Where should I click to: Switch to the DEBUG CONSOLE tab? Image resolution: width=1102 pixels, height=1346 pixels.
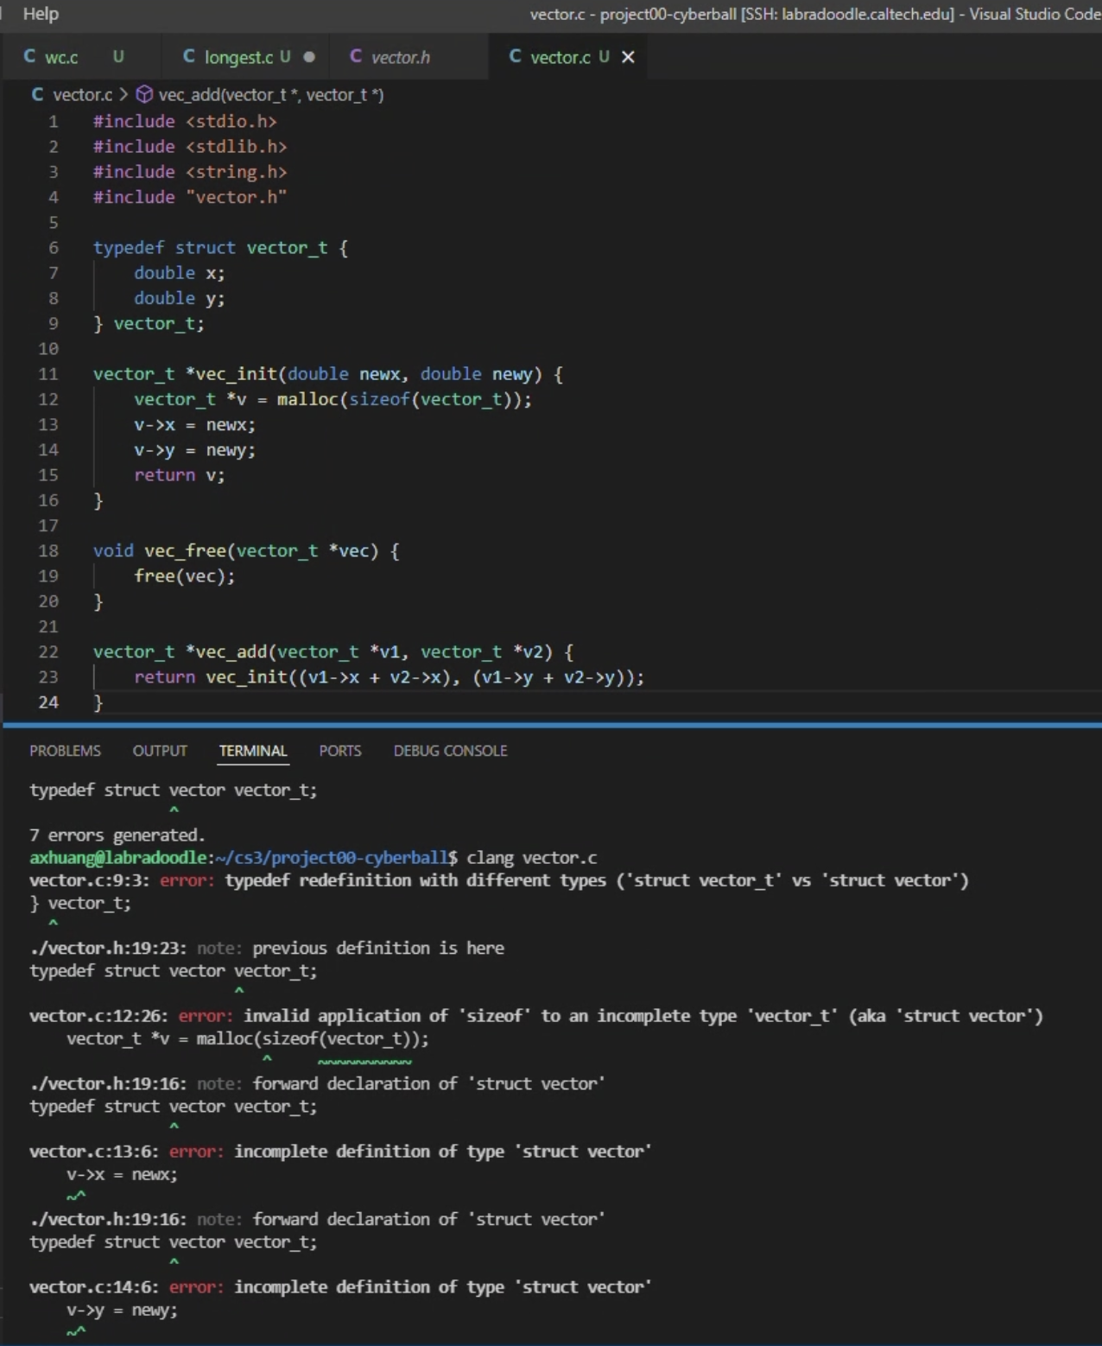(x=450, y=751)
